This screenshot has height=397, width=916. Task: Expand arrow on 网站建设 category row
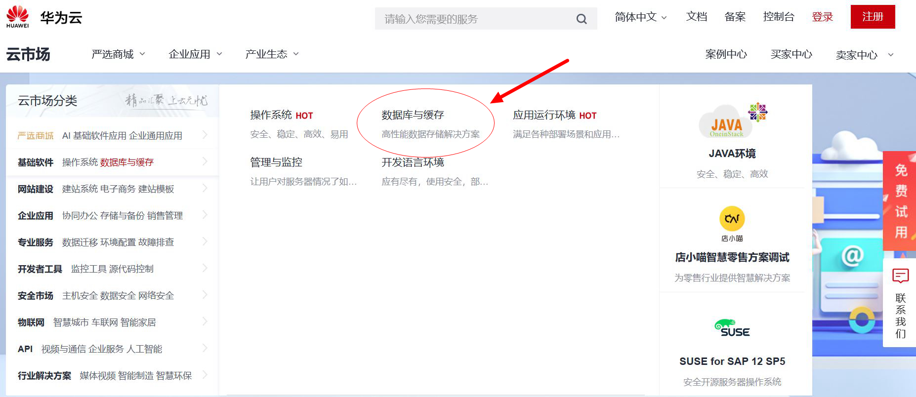pyautogui.click(x=205, y=188)
